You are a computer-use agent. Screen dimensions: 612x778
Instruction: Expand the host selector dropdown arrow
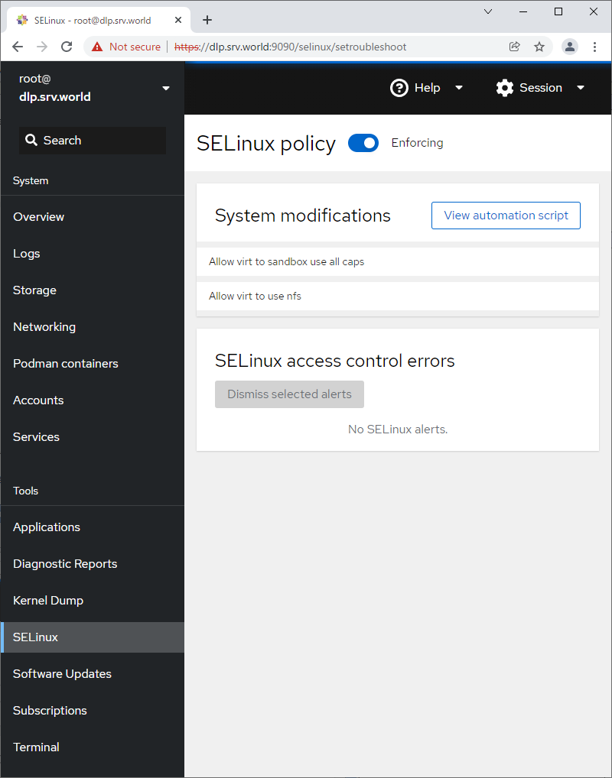click(166, 88)
